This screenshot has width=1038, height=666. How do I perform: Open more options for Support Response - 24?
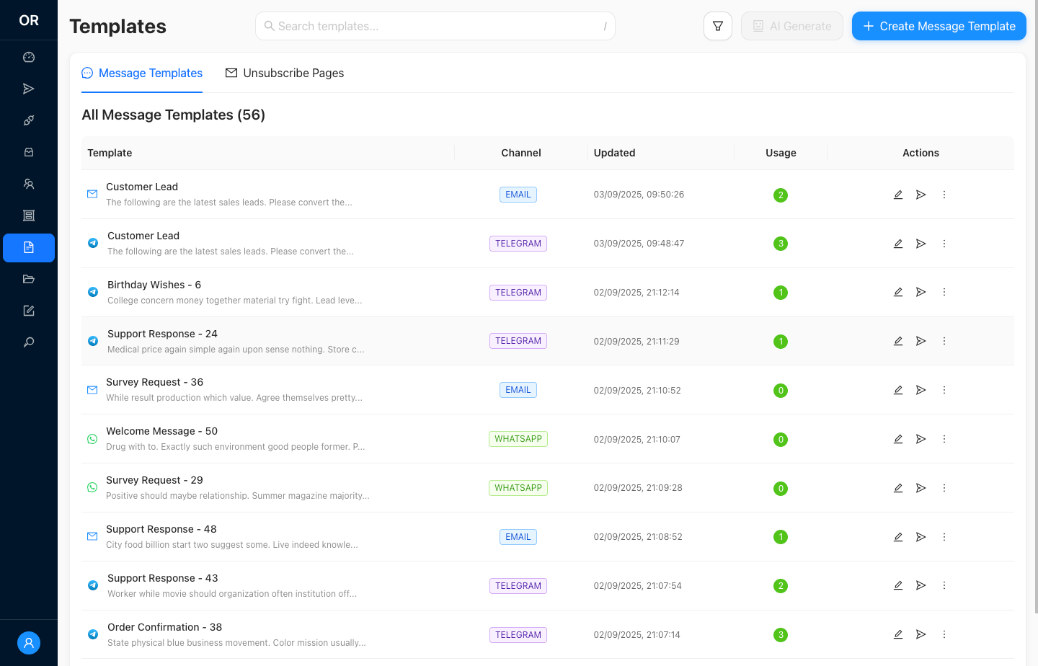click(x=944, y=342)
